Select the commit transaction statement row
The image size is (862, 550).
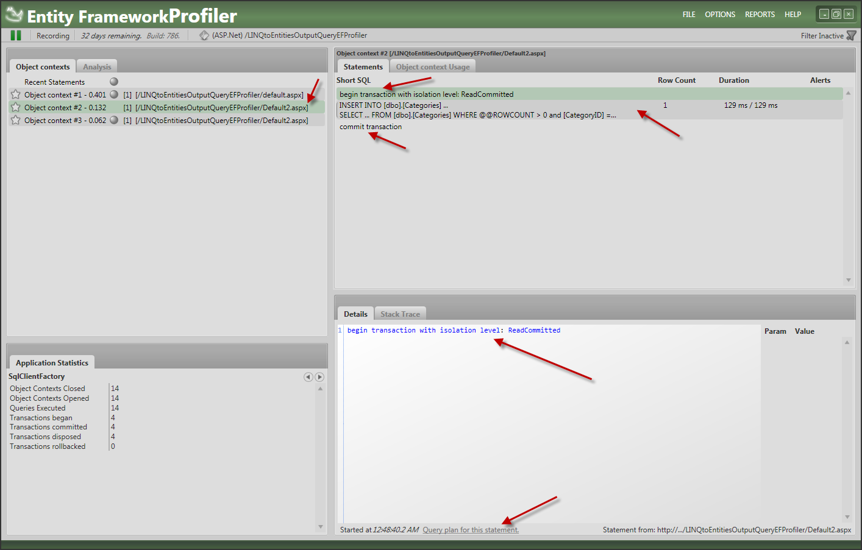tap(590, 127)
